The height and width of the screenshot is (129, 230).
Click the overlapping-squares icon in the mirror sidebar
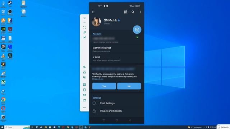coord(84,77)
